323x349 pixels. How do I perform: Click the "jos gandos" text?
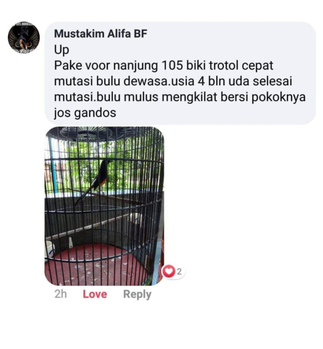pos(85,113)
